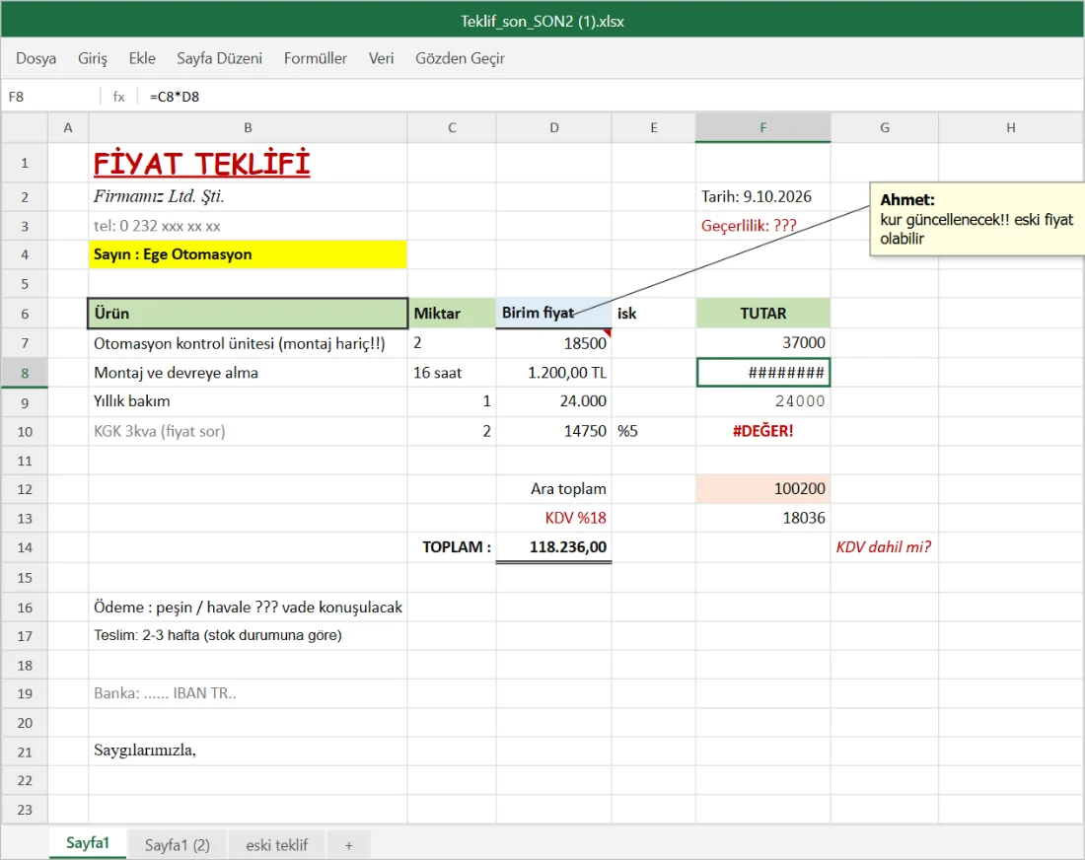The image size is (1085, 860).
Task: Switch to the eski teklif sheet tab
Action: pyautogui.click(x=277, y=845)
